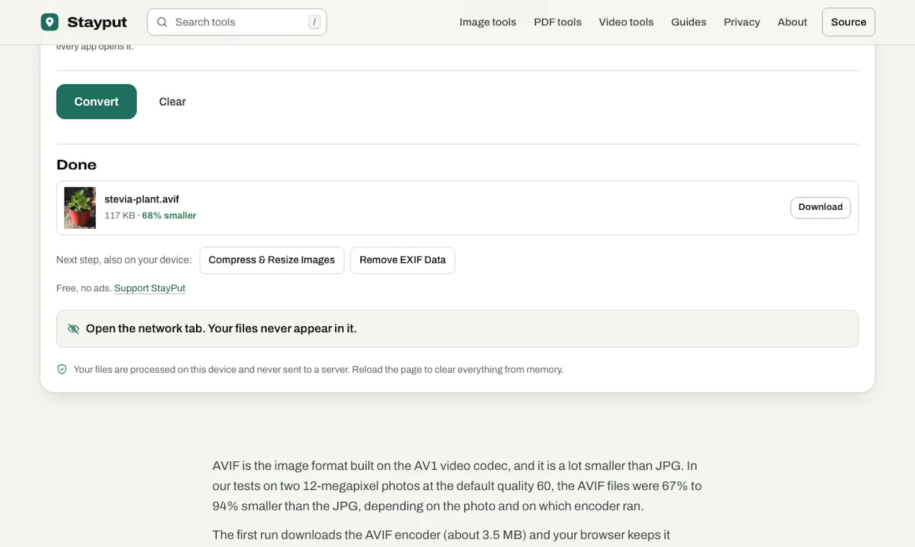Open the Video tools menu

click(626, 22)
